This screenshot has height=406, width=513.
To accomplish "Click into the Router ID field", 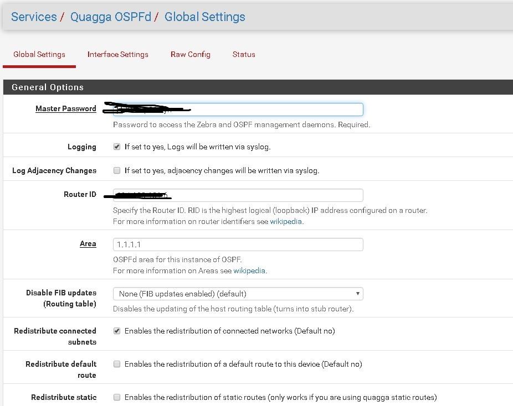I will (x=238, y=195).
